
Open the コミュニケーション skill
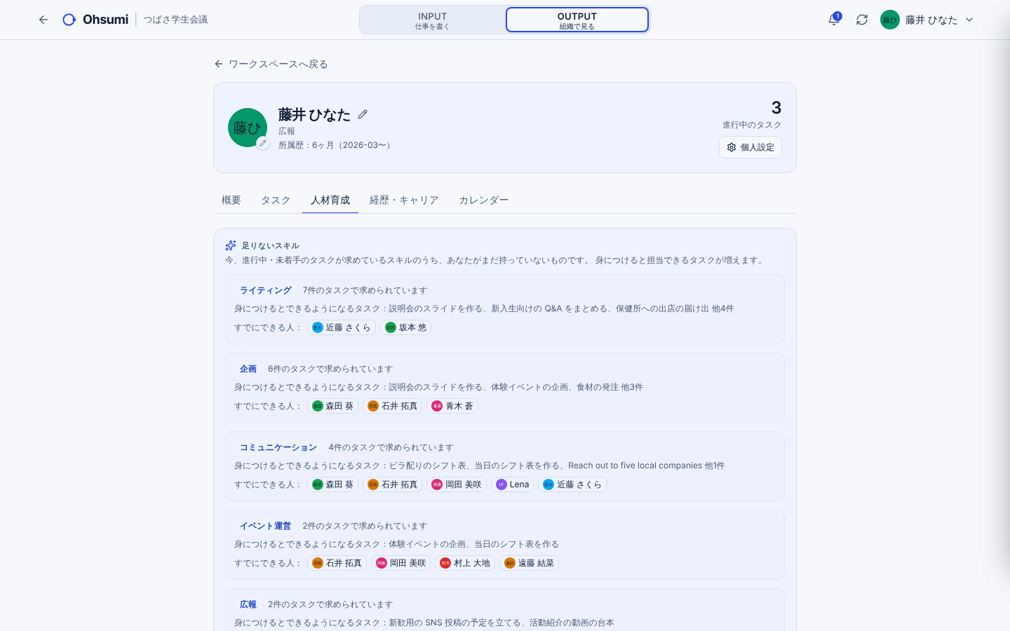278,447
